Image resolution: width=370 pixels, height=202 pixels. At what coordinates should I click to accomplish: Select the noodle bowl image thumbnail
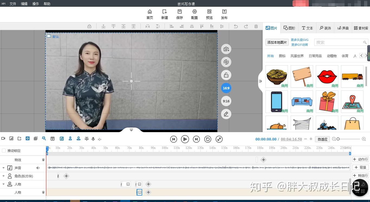(277, 76)
